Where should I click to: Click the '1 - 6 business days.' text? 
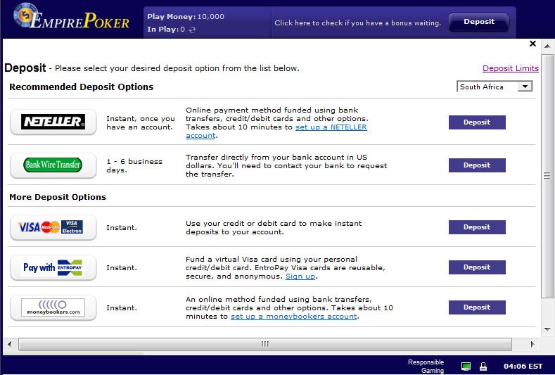pos(134,166)
